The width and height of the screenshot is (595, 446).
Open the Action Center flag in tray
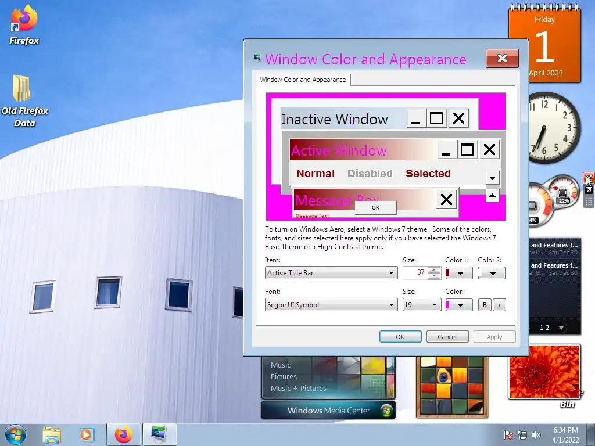coord(508,435)
